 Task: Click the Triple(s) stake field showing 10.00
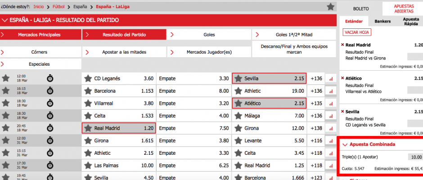[x=415, y=157]
